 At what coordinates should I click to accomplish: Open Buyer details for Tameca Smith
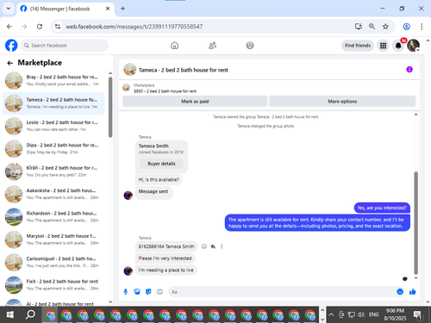[x=161, y=164]
